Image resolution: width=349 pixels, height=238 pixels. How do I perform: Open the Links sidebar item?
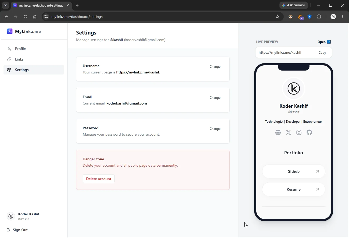pyautogui.click(x=34, y=59)
